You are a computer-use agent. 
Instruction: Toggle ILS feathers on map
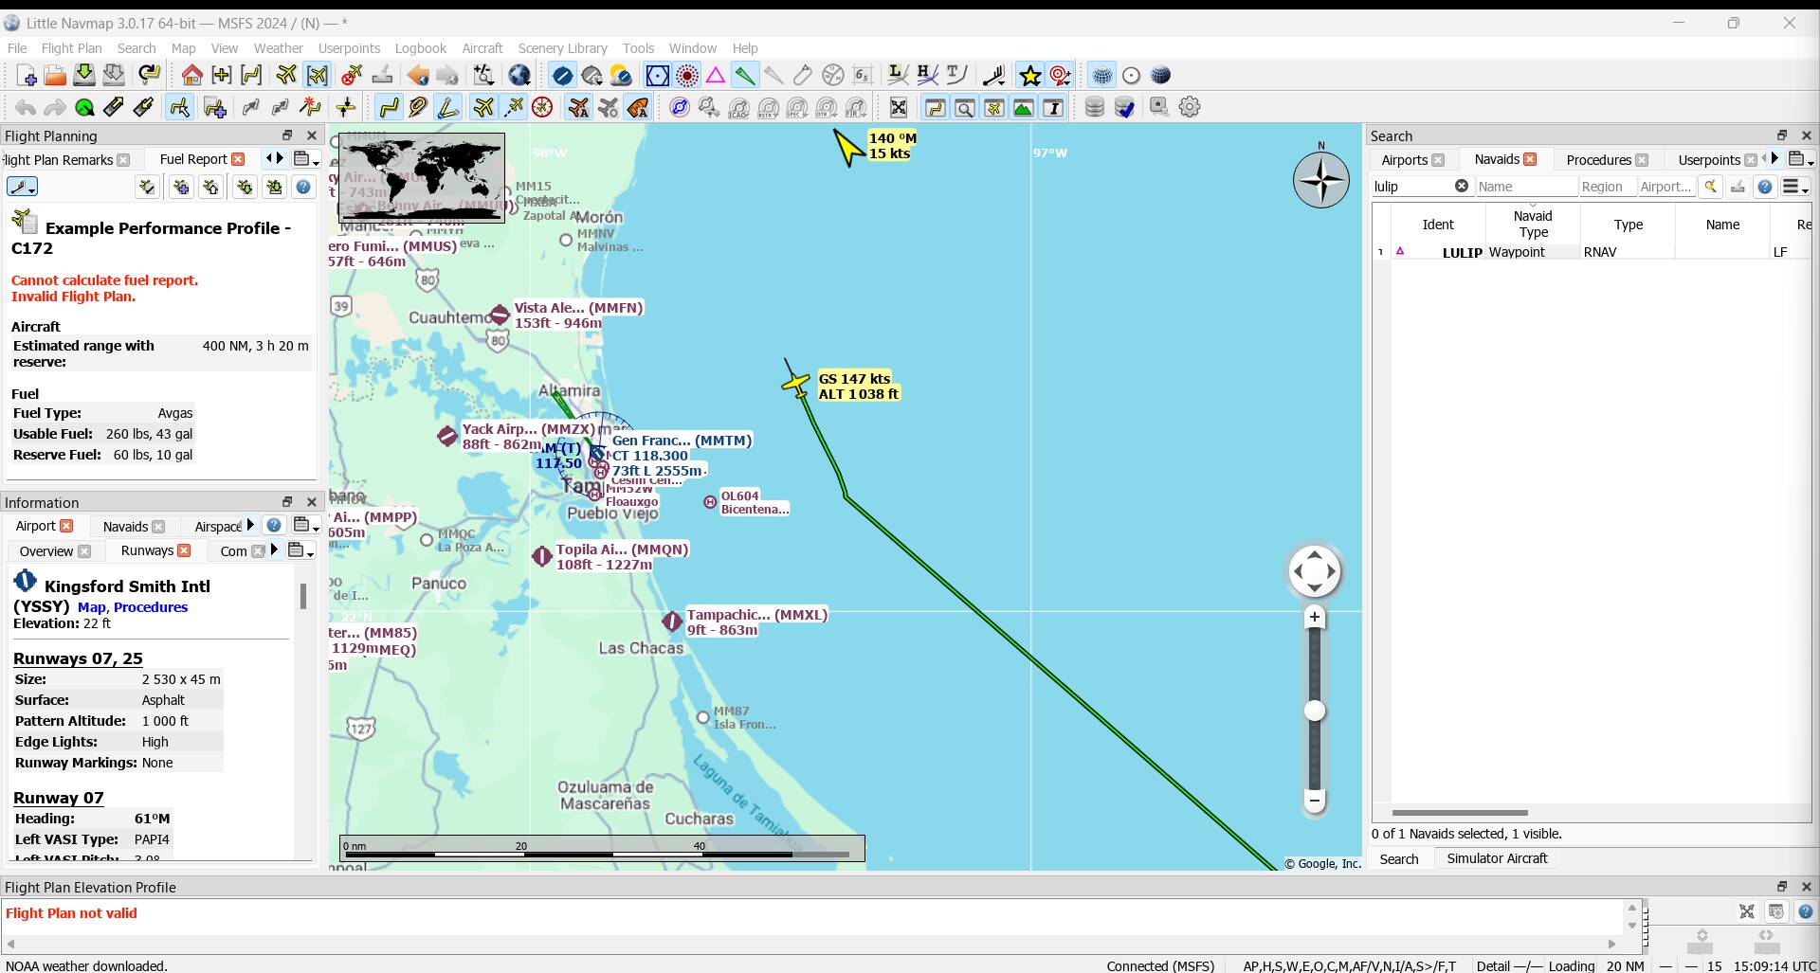(x=745, y=76)
